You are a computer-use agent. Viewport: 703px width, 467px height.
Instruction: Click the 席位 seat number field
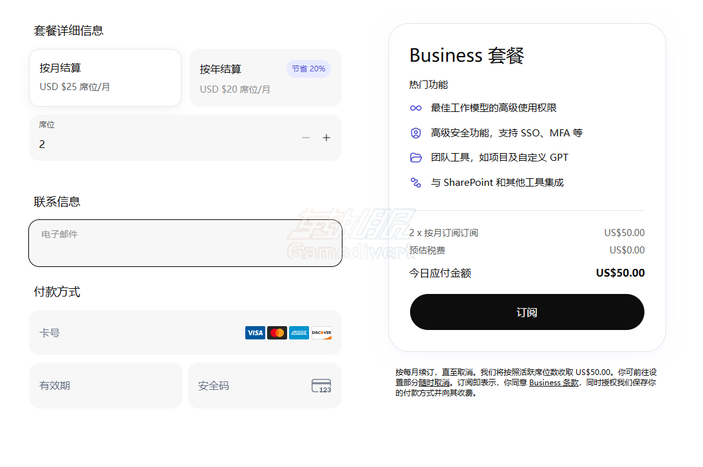(x=185, y=138)
